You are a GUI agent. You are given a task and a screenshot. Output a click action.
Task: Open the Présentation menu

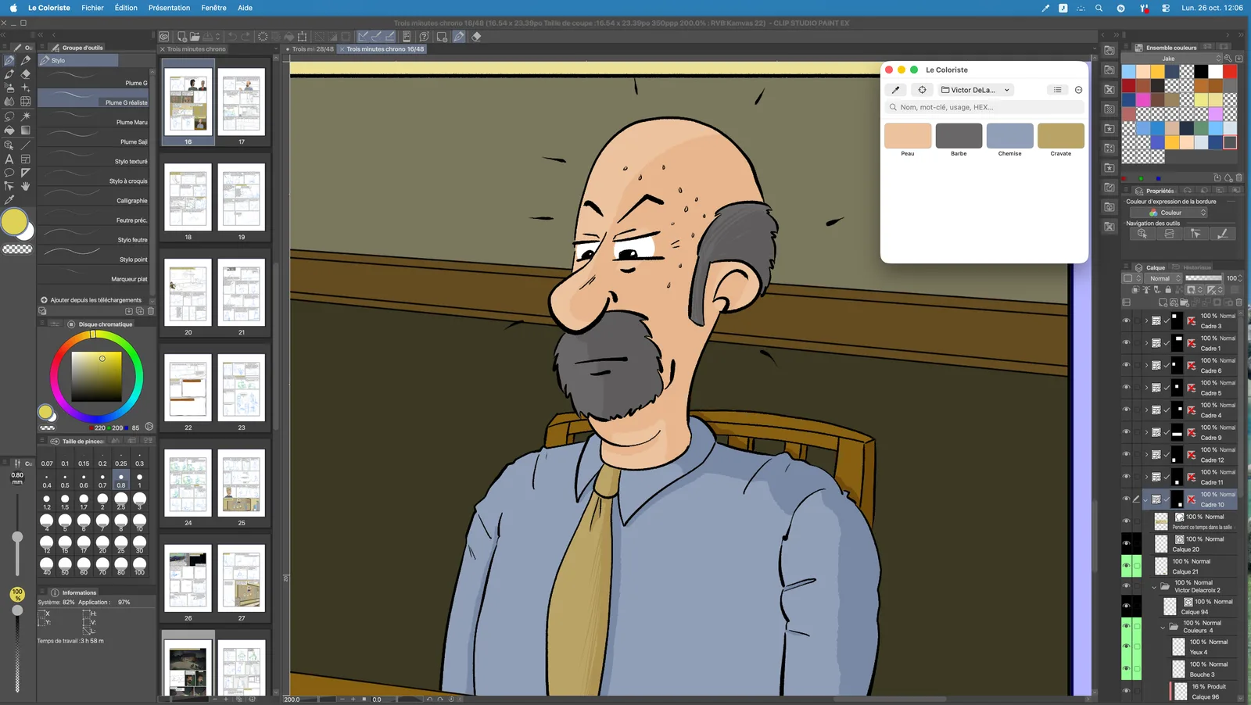pos(169,8)
